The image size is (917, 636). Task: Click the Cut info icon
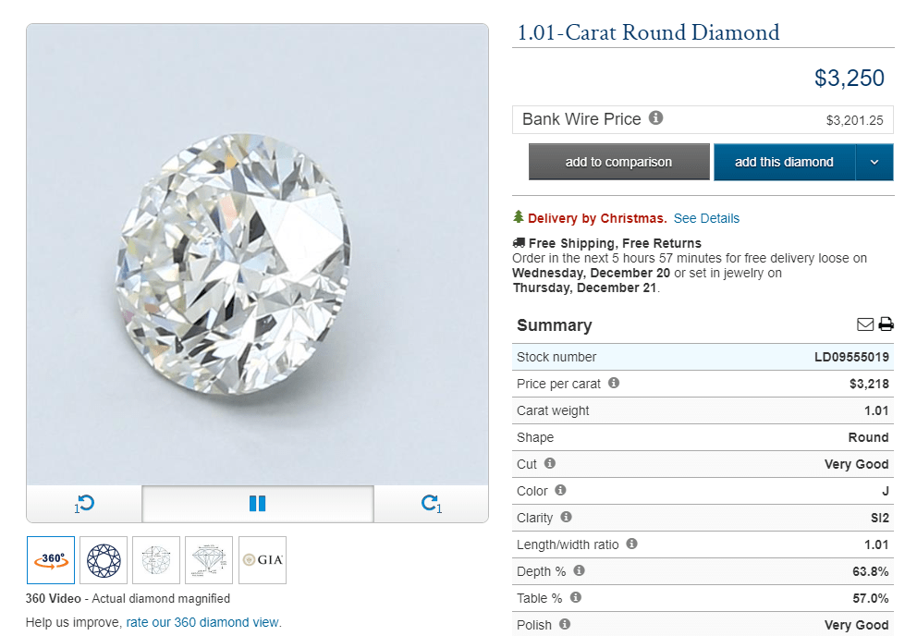tap(549, 465)
